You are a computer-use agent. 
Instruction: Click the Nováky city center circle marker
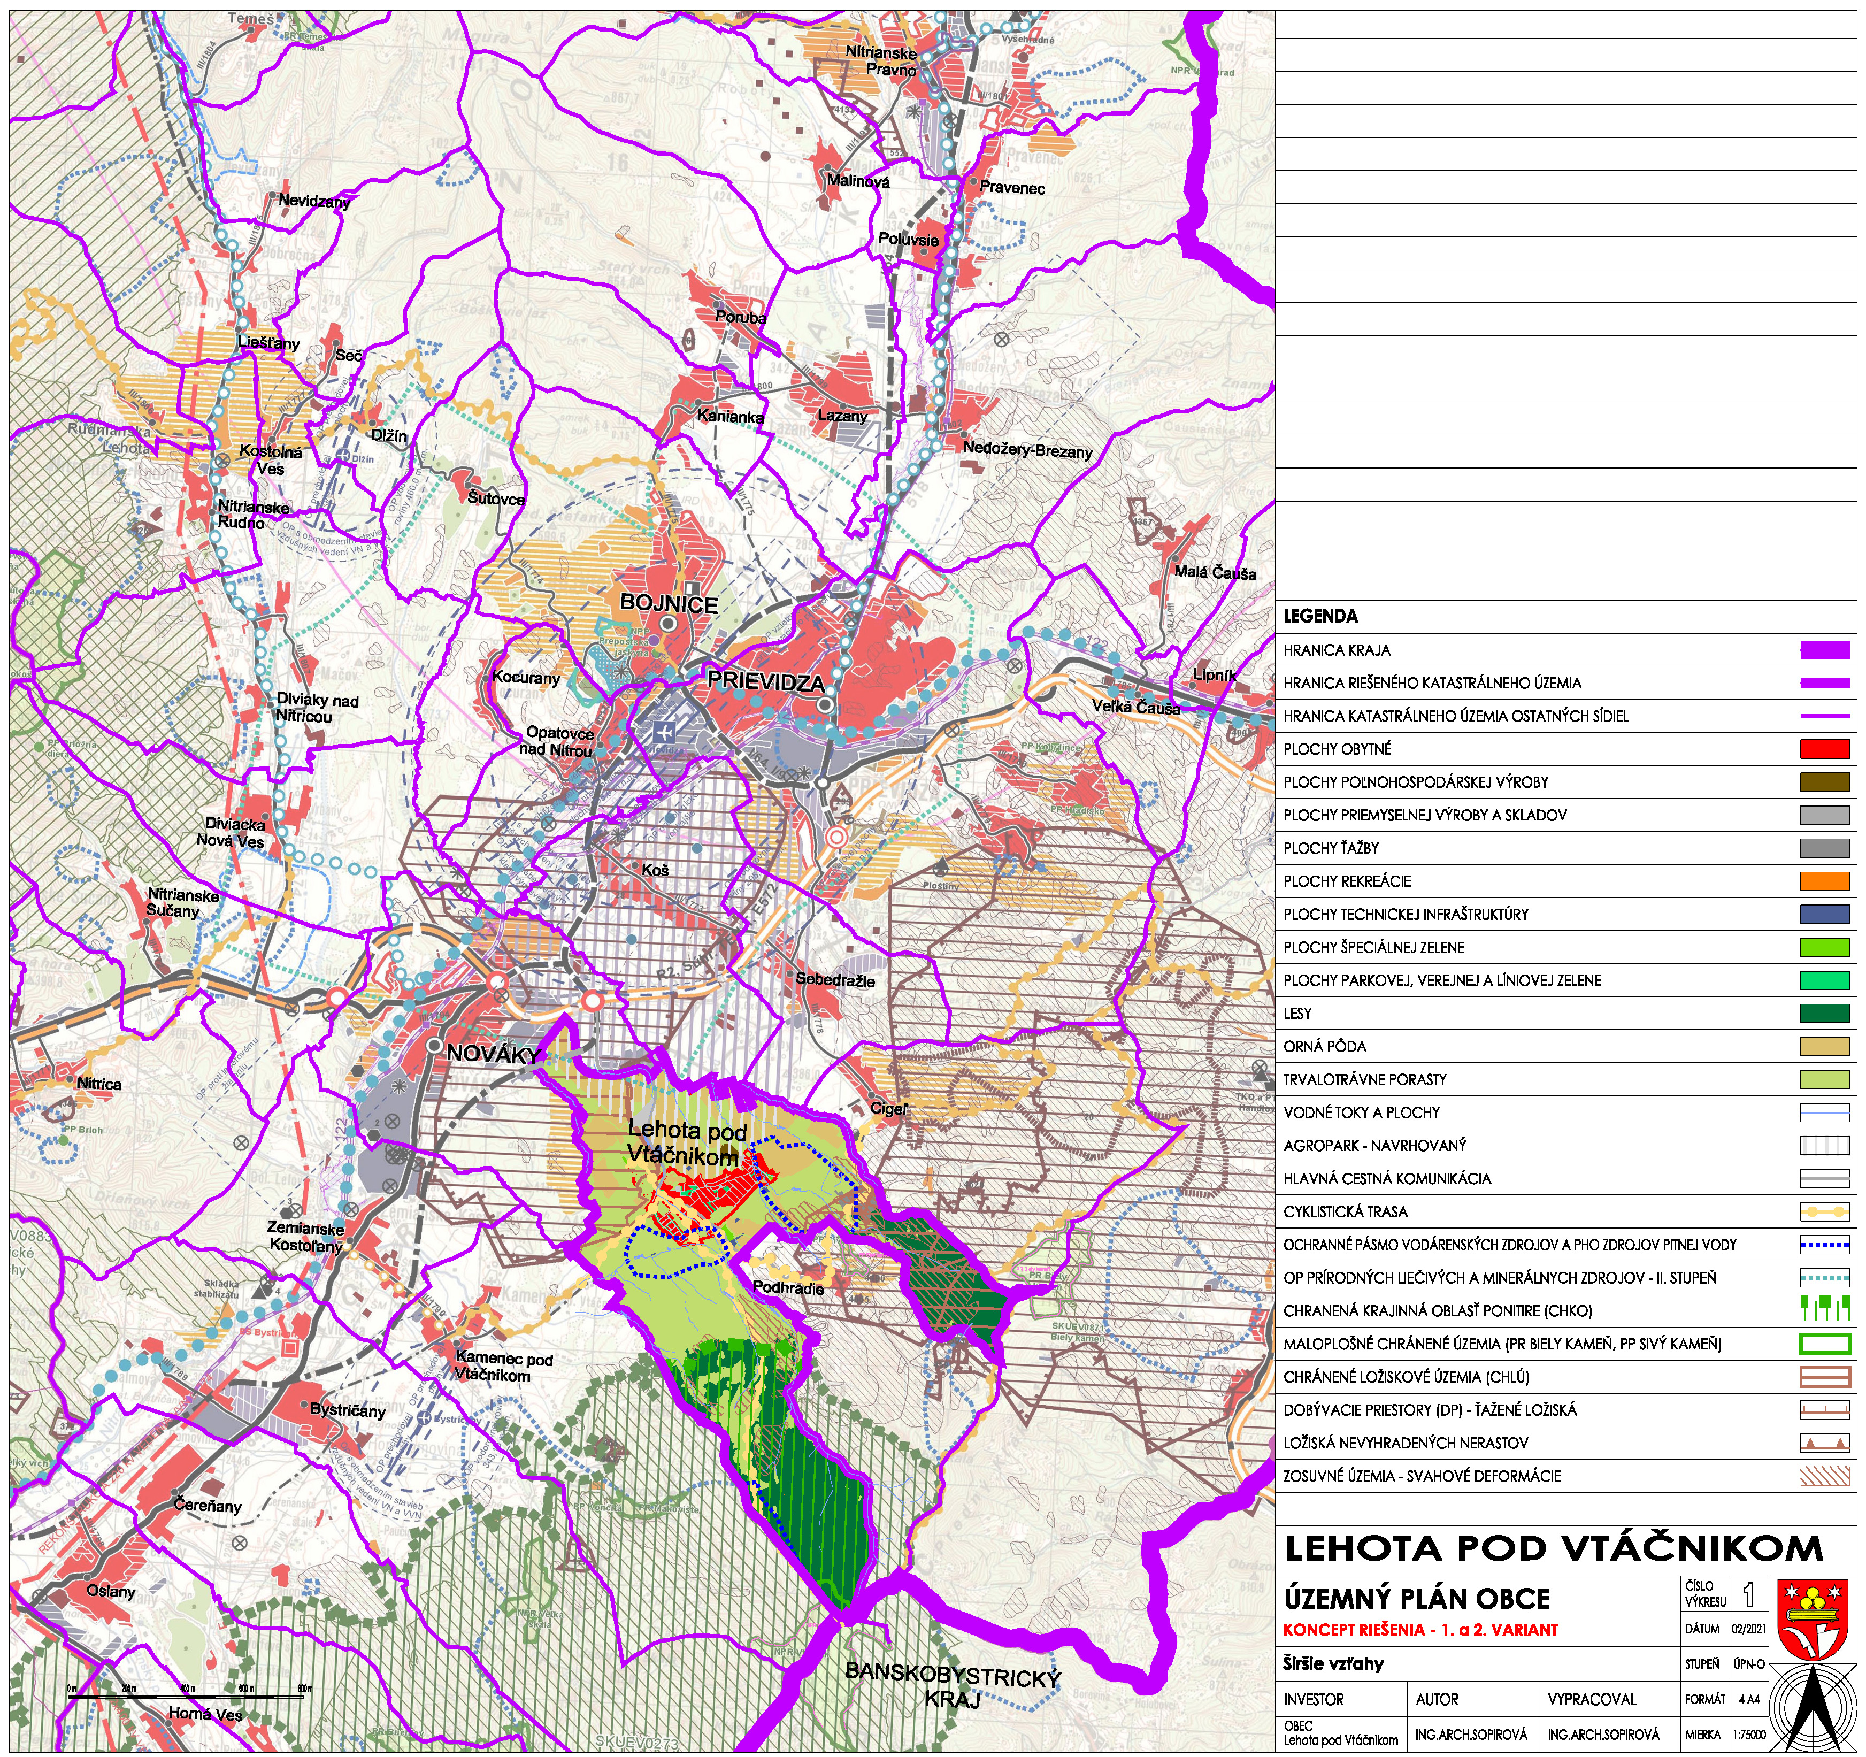click(434, 1045)
